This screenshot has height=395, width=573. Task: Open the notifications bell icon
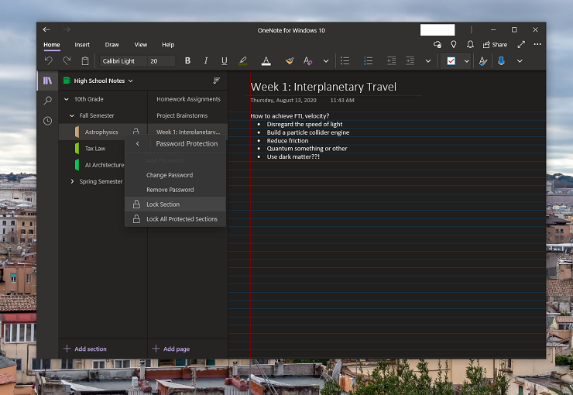[x=470, y=45]
